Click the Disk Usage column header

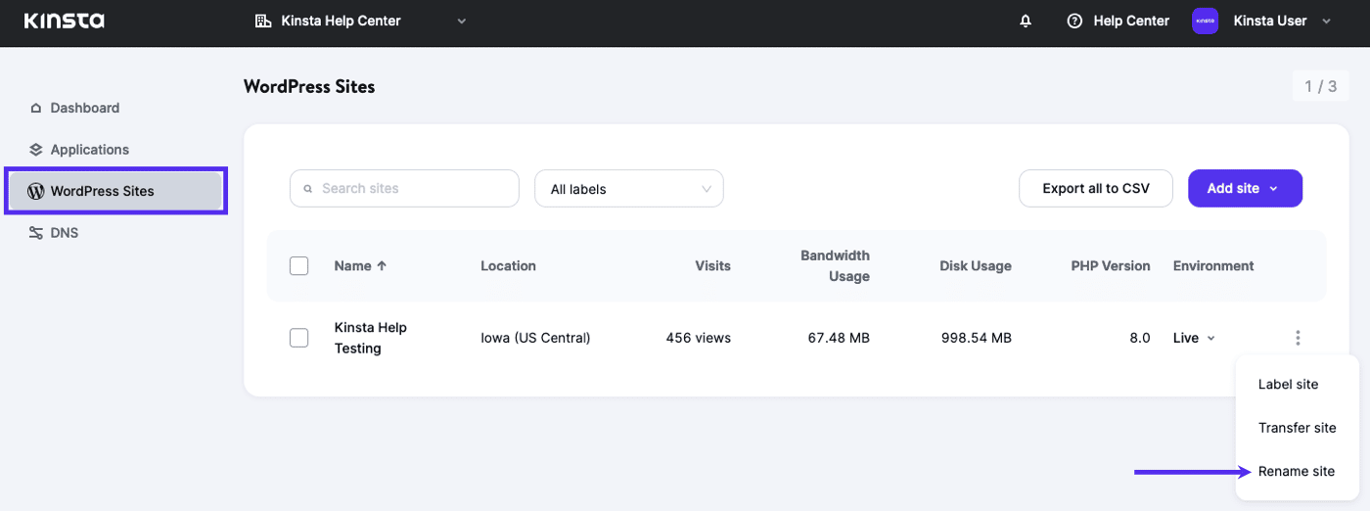[x=976, y=265]
